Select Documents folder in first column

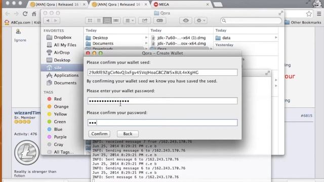click(x=103, y=43)
